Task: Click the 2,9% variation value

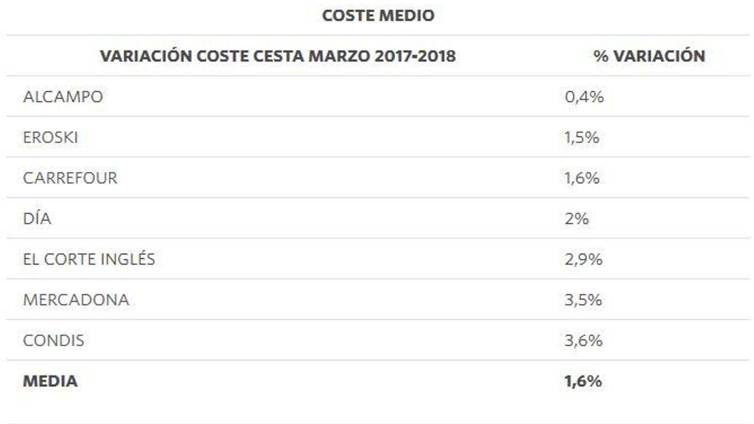Action: tap(583, 259)
